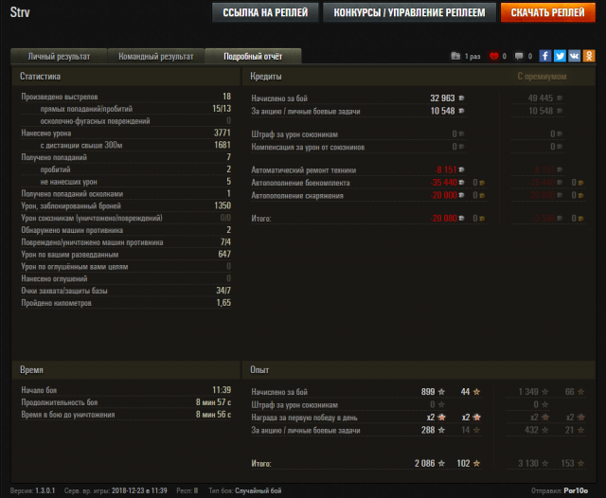Share replay on Facebook
This screenshot has height=498, width=606.
coord(545,56)
